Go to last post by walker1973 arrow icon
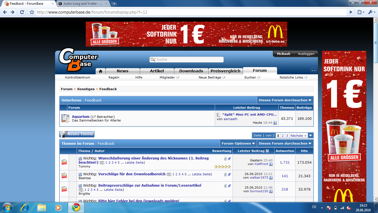The height and width of the screenshot is (213, 378). click(x=271, y=178)
